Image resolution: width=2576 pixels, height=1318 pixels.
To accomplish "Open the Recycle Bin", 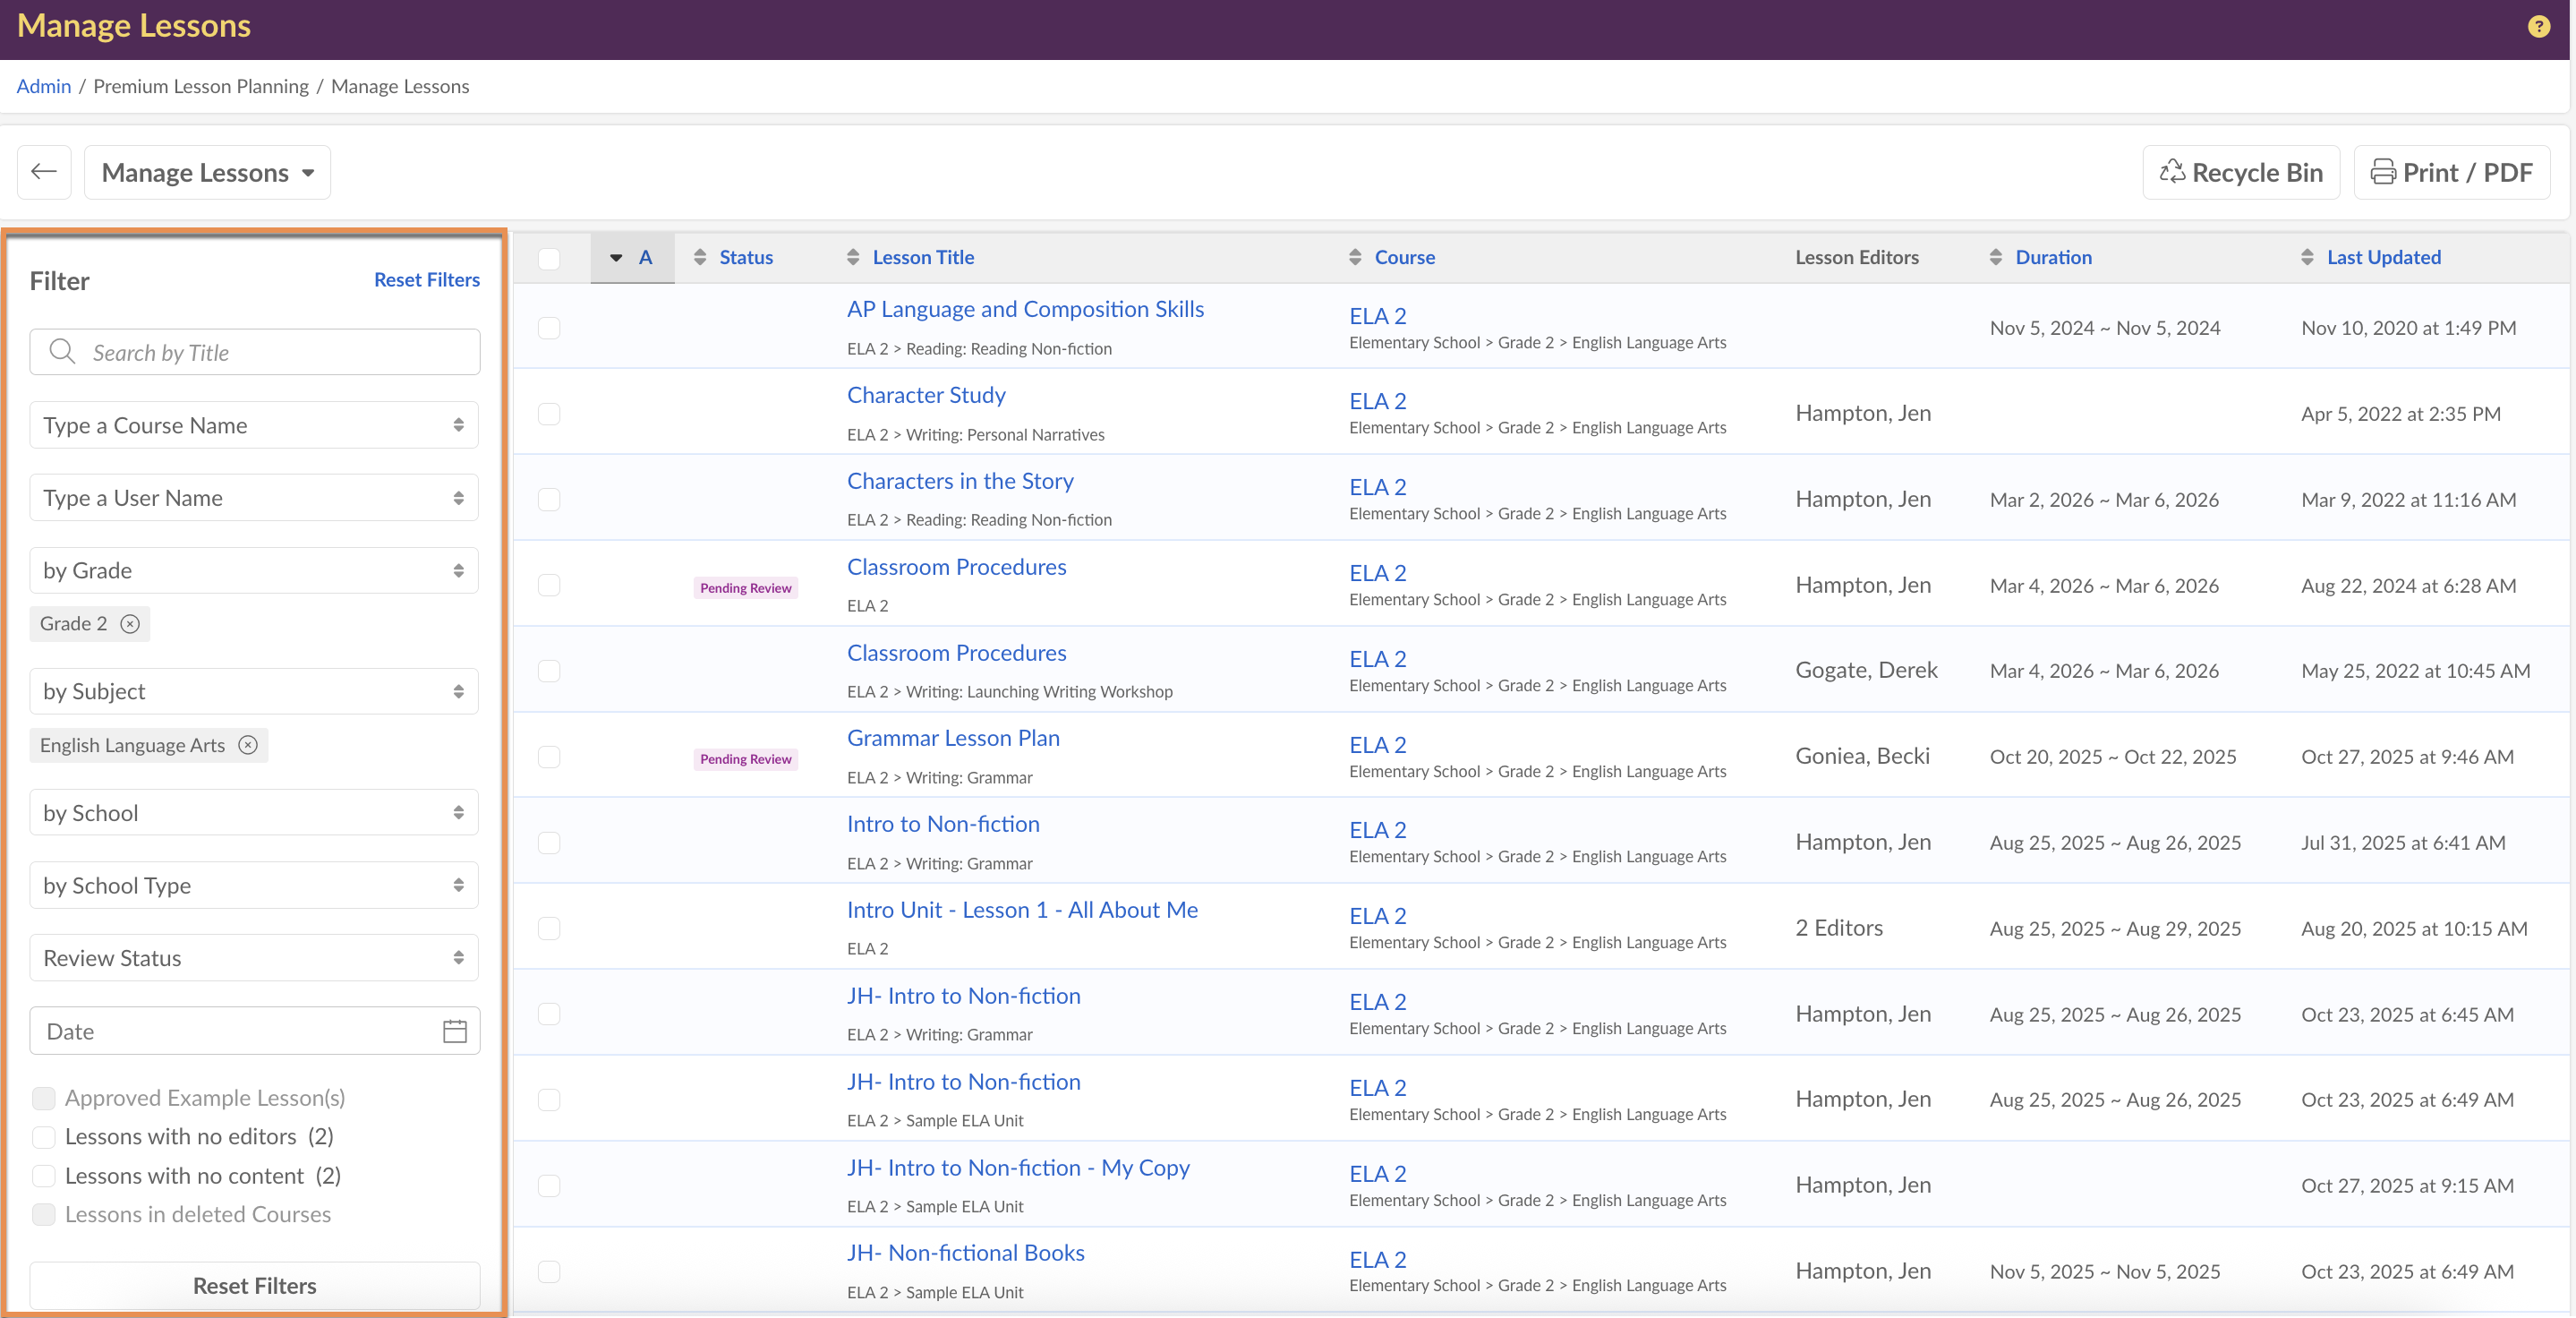I will (x=2240, y=172).
